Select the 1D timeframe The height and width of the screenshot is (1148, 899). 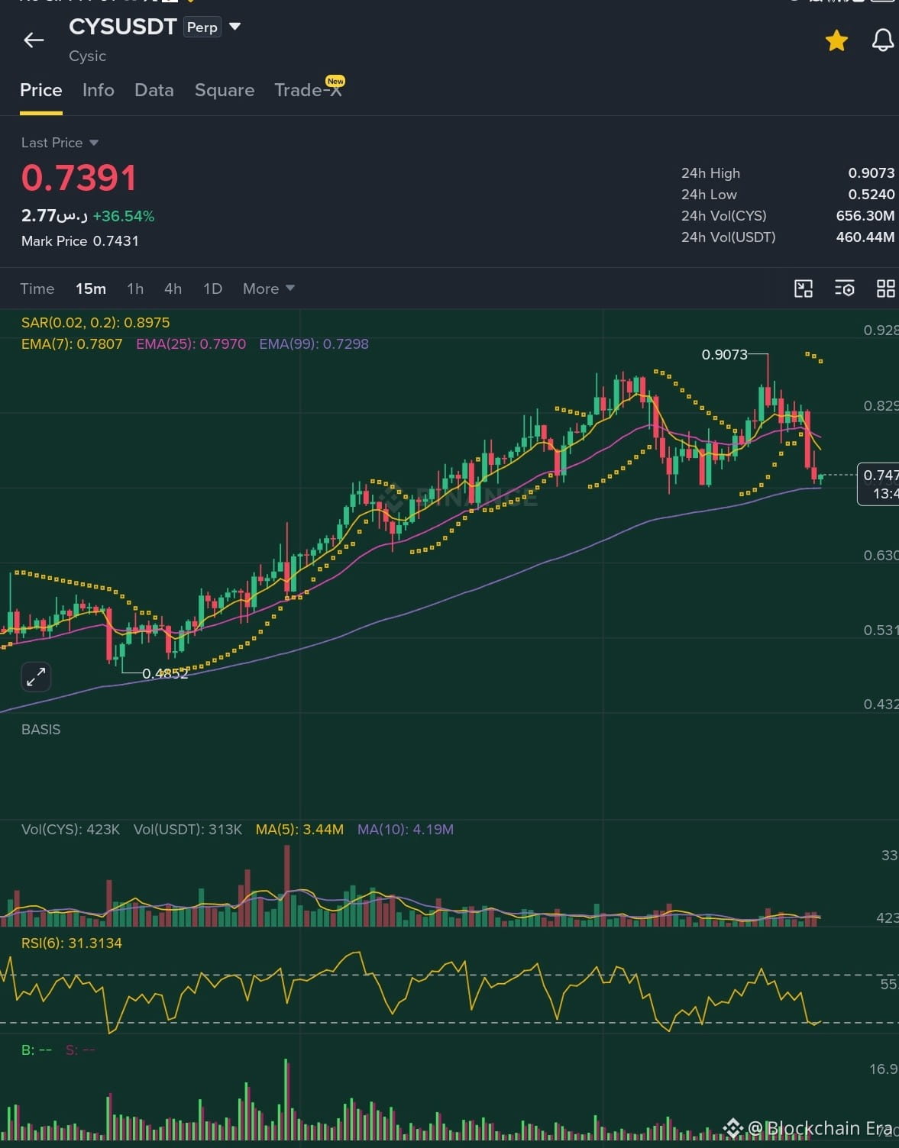(x=212, y=289)
